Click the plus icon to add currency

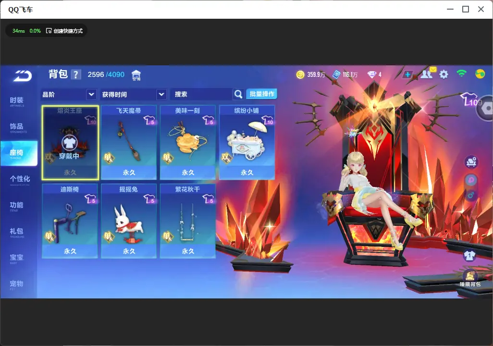pos(407,74)
